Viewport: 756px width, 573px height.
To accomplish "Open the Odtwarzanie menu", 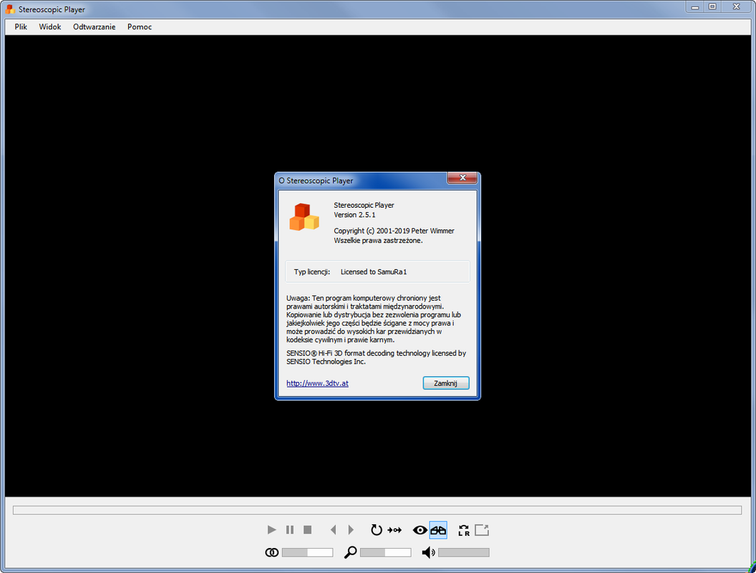I will point(94,27).
